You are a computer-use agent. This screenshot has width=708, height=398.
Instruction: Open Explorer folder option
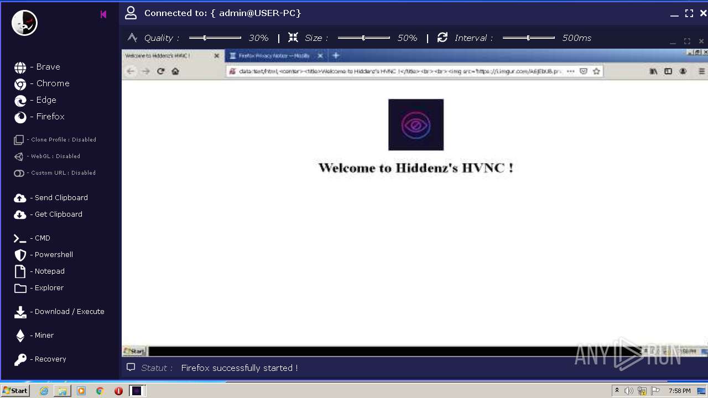click(x=39, y=288)
